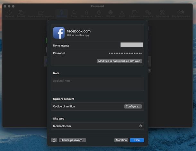Reveal the hidden password dots
This screenshot has width=196, height=151.
[125, 53]
